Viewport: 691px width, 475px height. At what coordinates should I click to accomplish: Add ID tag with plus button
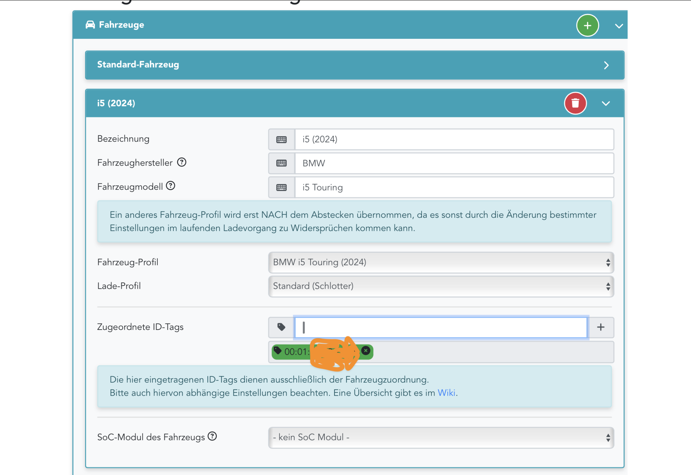601,327
